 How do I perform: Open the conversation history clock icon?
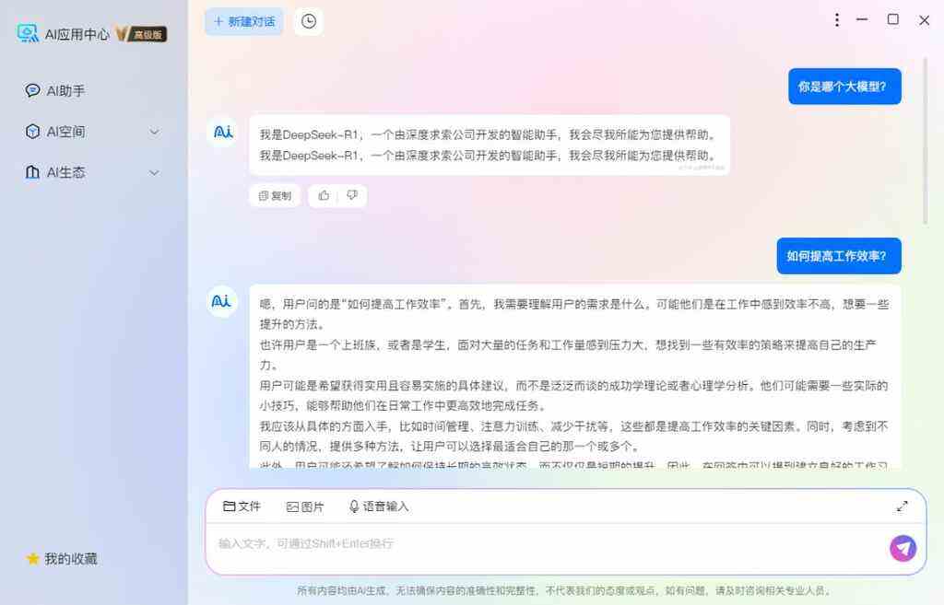pyautogui.click(x=308, y=22)
